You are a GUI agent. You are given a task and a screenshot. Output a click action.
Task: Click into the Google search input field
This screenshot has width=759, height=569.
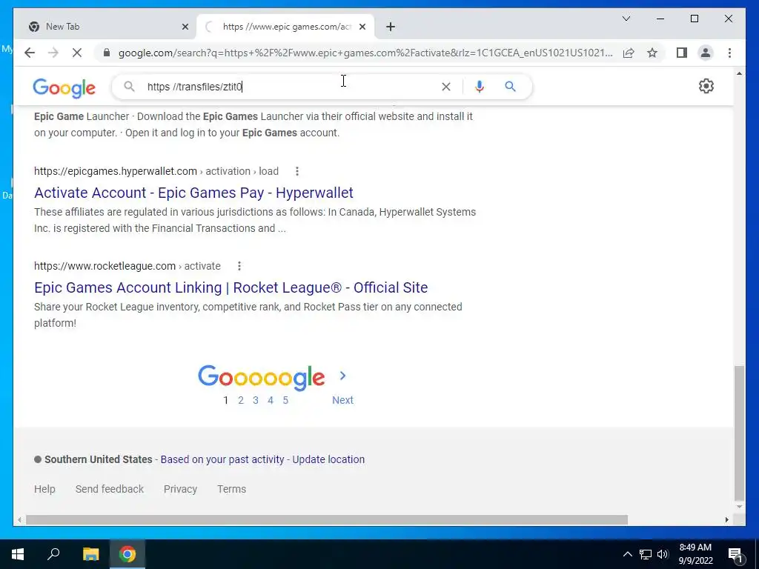point(291,87)
